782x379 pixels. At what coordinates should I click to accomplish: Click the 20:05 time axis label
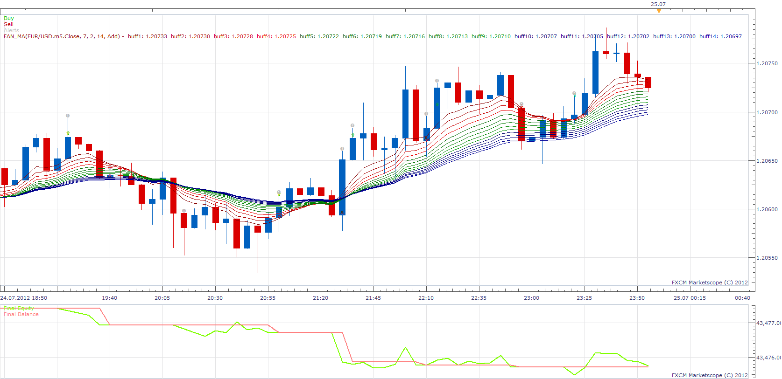[162, 298]
